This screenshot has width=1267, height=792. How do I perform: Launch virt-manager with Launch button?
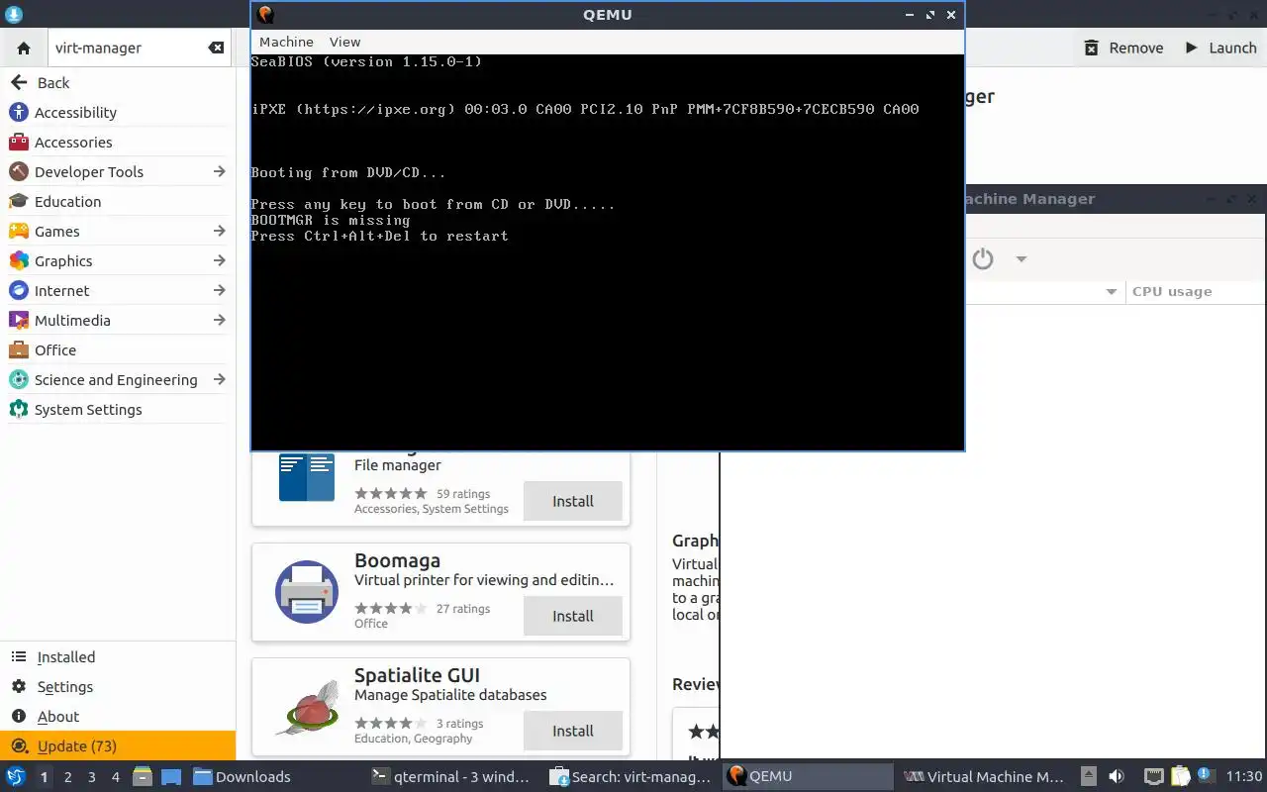tap(1219, 48)
